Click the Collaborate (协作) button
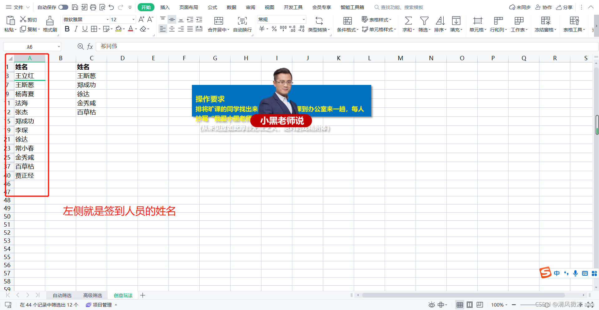599x310 pixels. (543, 7)
